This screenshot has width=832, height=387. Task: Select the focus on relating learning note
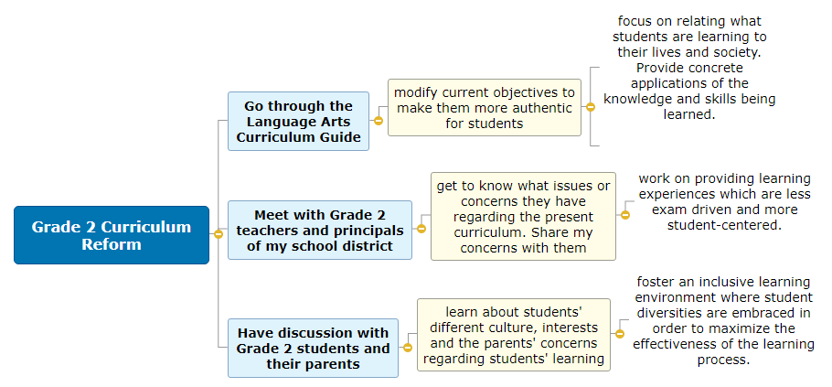tap(689, 69)
